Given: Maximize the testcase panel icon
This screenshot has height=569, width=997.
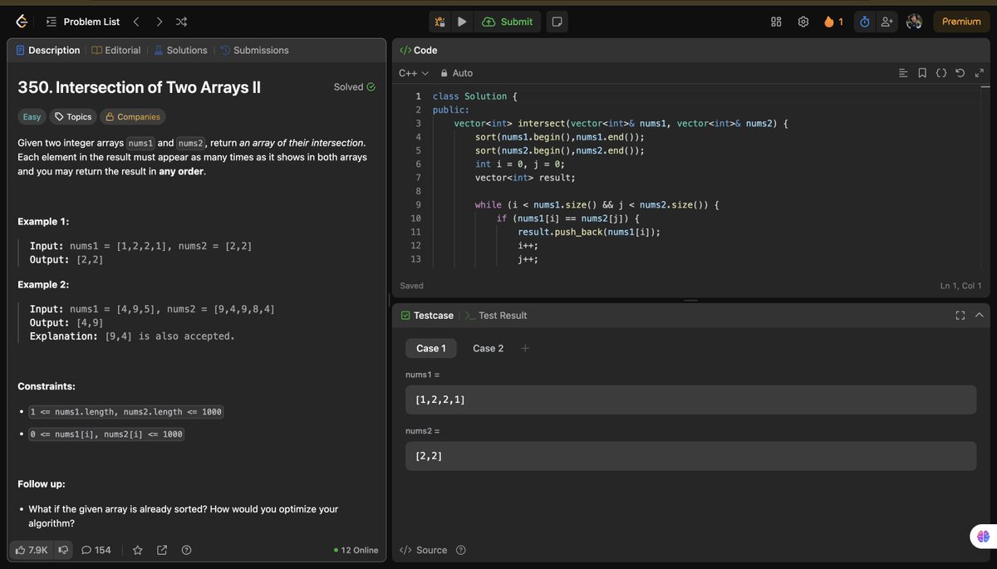Looking at the screenshot, I should click(x=960, y=316).
